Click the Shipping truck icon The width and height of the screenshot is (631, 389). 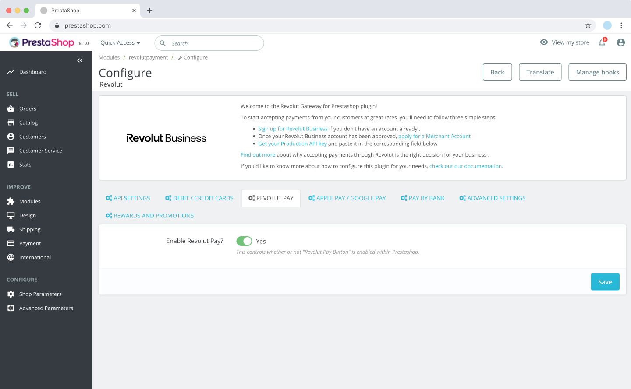coord(11,229)
